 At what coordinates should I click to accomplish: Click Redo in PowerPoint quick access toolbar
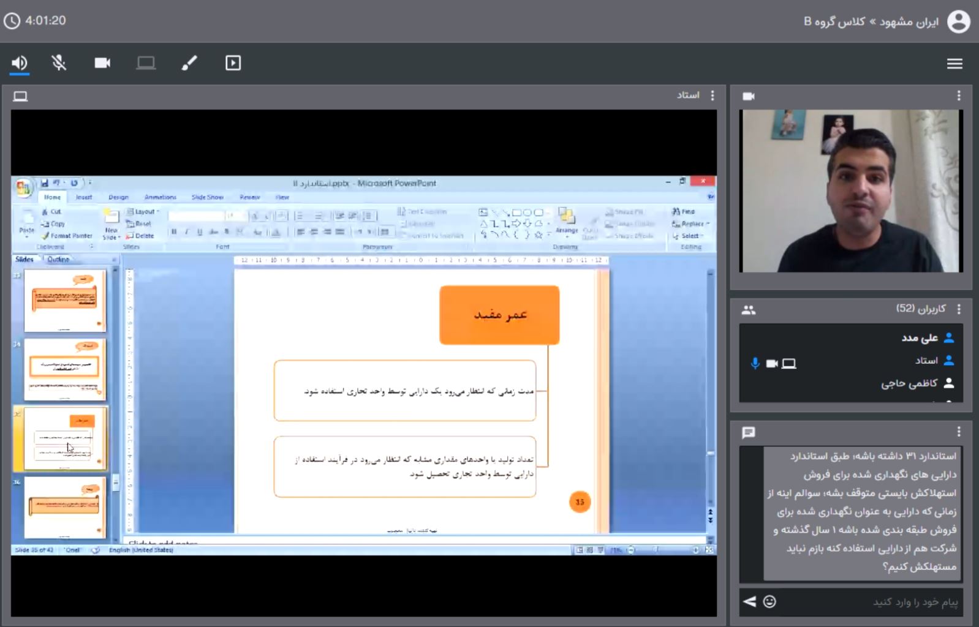[74, 182]
